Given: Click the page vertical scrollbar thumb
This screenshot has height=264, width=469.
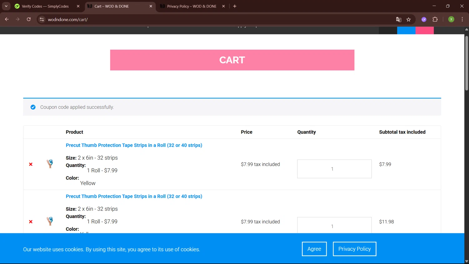Looking at the screenshot, I should 466,63.
